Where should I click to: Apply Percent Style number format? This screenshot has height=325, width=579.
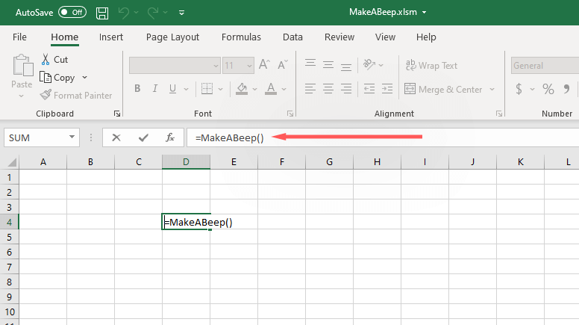point(548,90)
